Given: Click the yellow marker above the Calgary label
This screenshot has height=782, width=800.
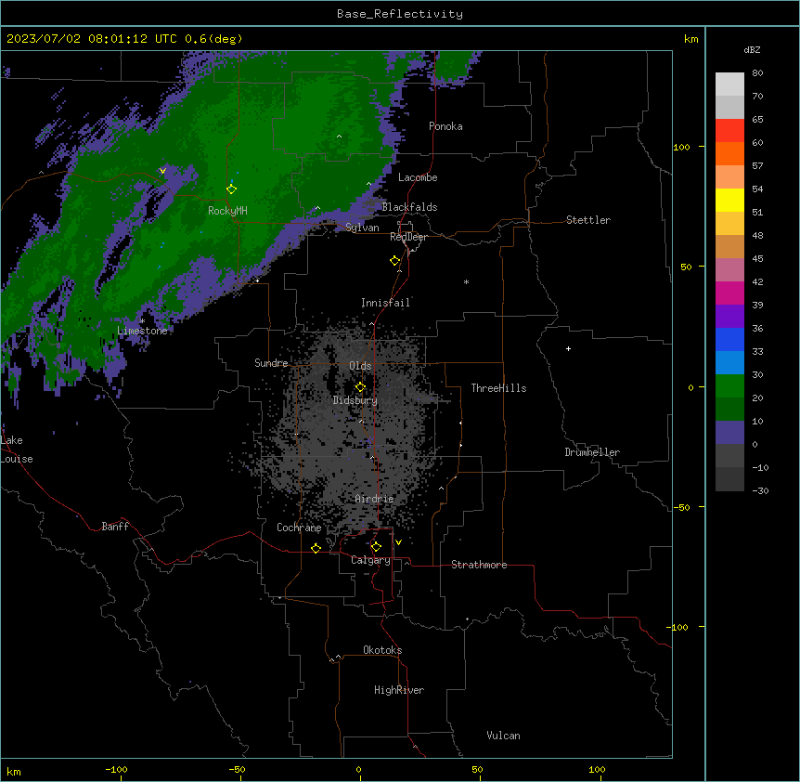Looking at the screenshot, I should click(376, 547).
